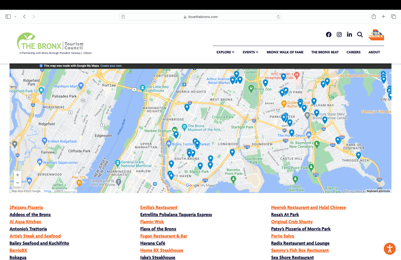Open Bailey Seafood and Kuchifrito link
401x260 pixels.
(x=39, y=243)
